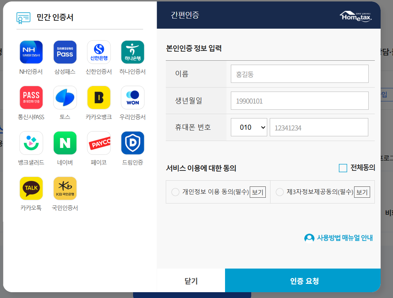Choose the Toss (토스) blue icon
393x298 pixels.
click(65, 97)
